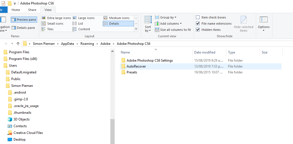Select Adobe Photoshop CS6 Settings folder
This screenshot has height=144, width=293.
click(150, 61)
